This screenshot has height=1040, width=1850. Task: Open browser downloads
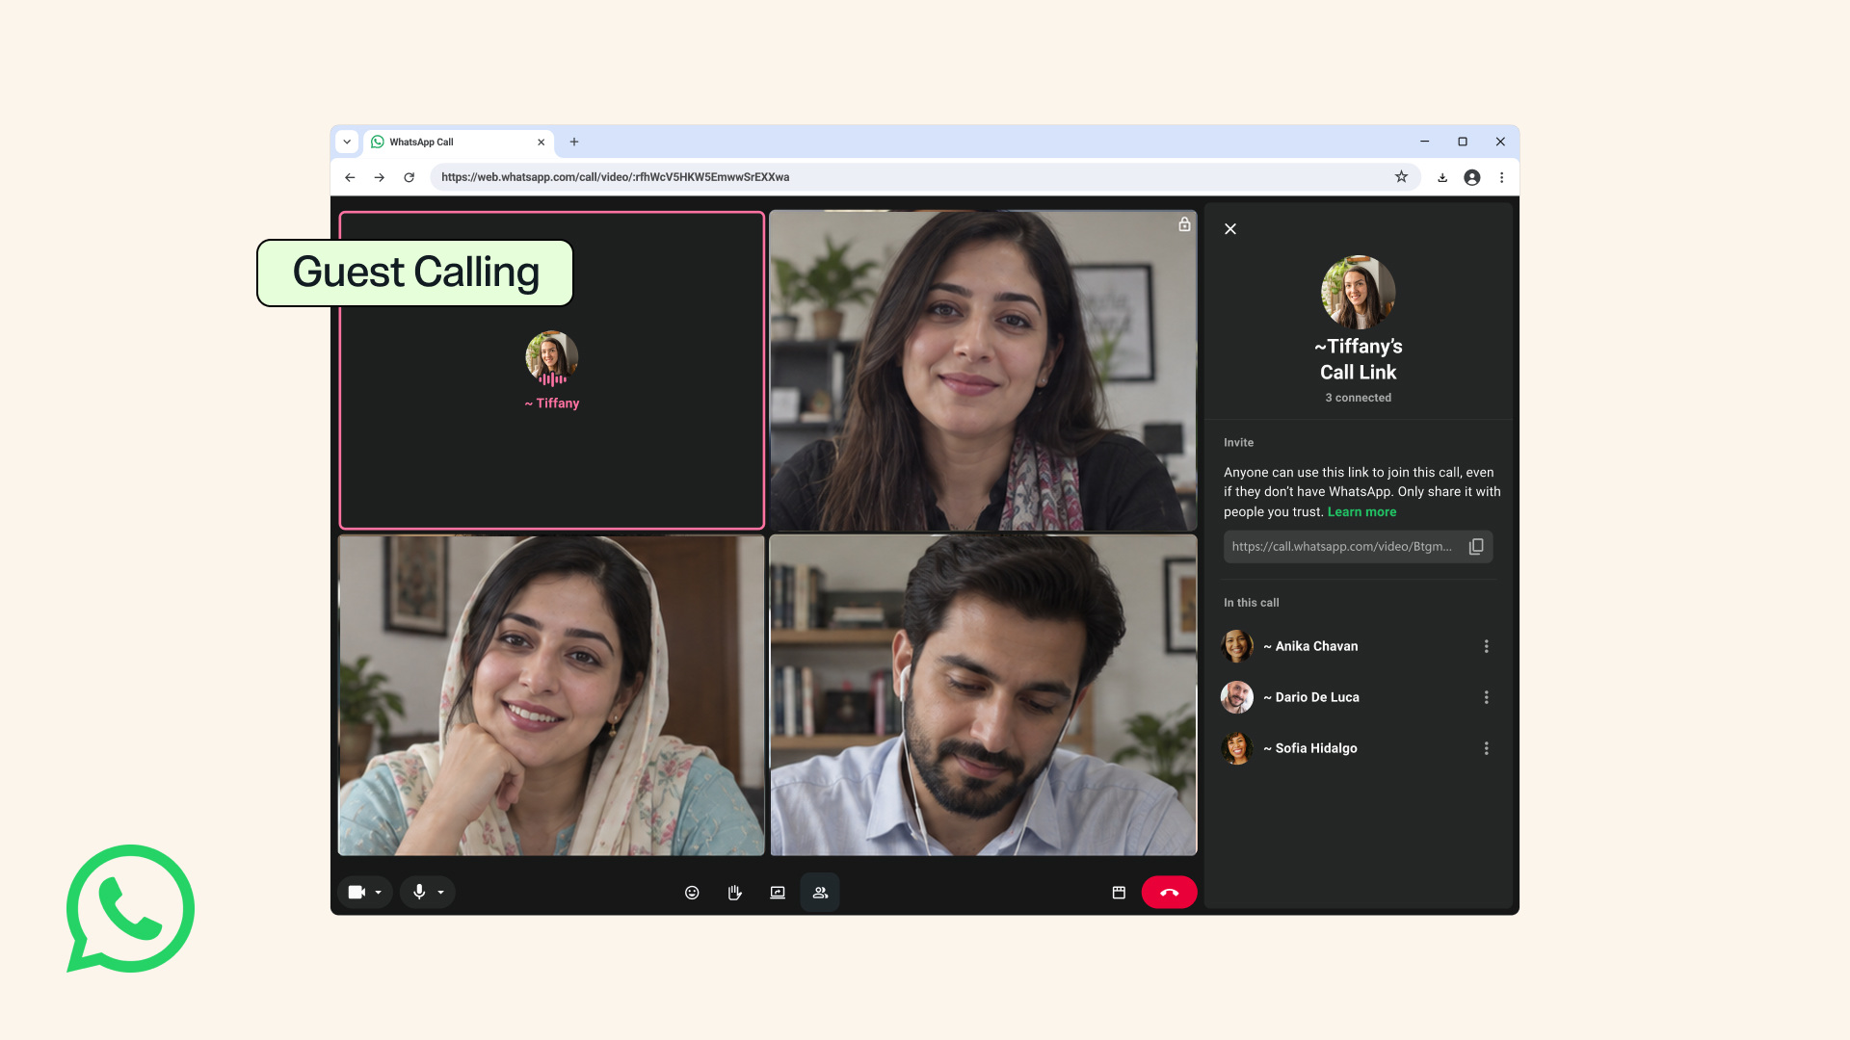(1442, 177)
